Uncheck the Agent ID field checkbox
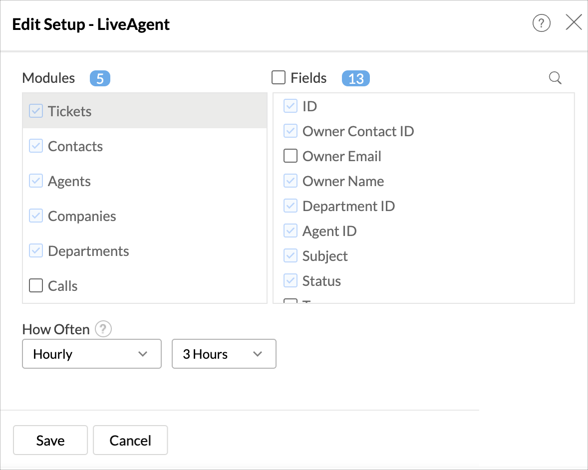The image size is (588, 470). [290, 231]
